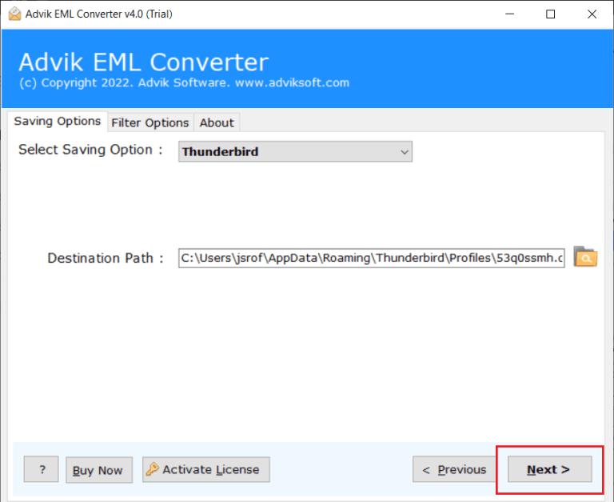The width and height of the screenshot is (614, 502).
Task: Click the Buy Now button
Action: (99, 470)
